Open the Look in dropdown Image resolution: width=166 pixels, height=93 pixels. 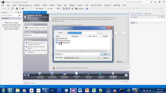[x=98, y=33]
